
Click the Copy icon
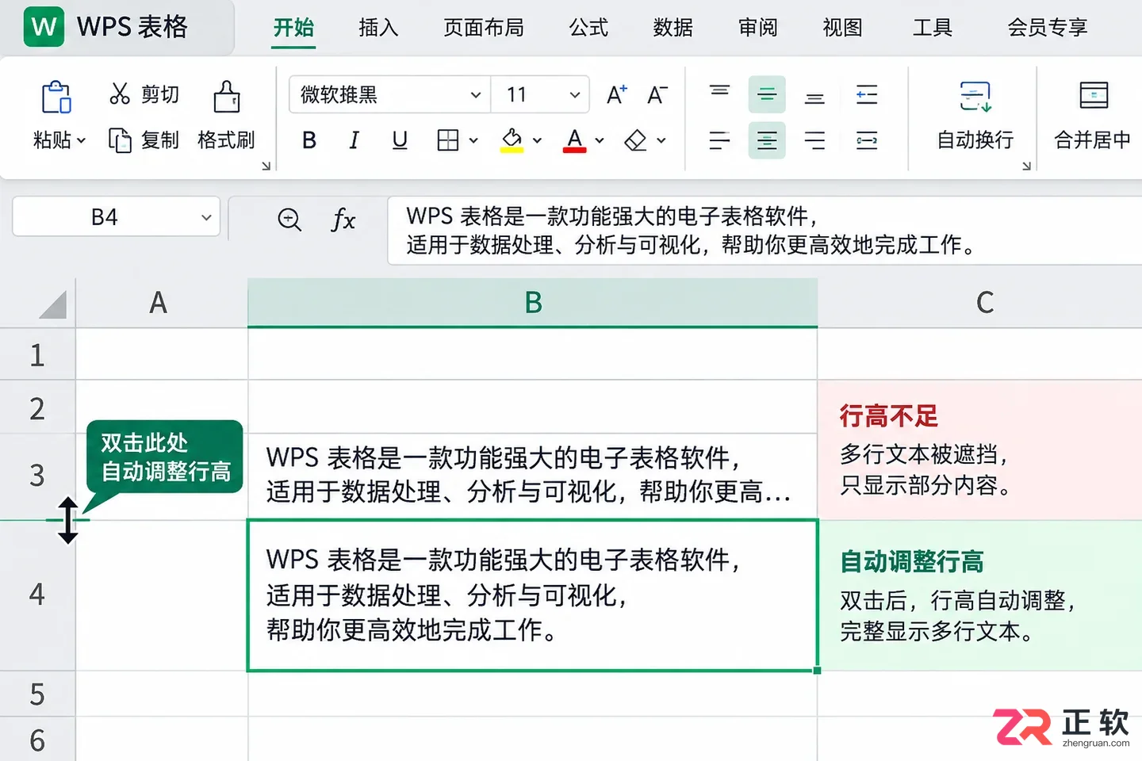point(120,140)
